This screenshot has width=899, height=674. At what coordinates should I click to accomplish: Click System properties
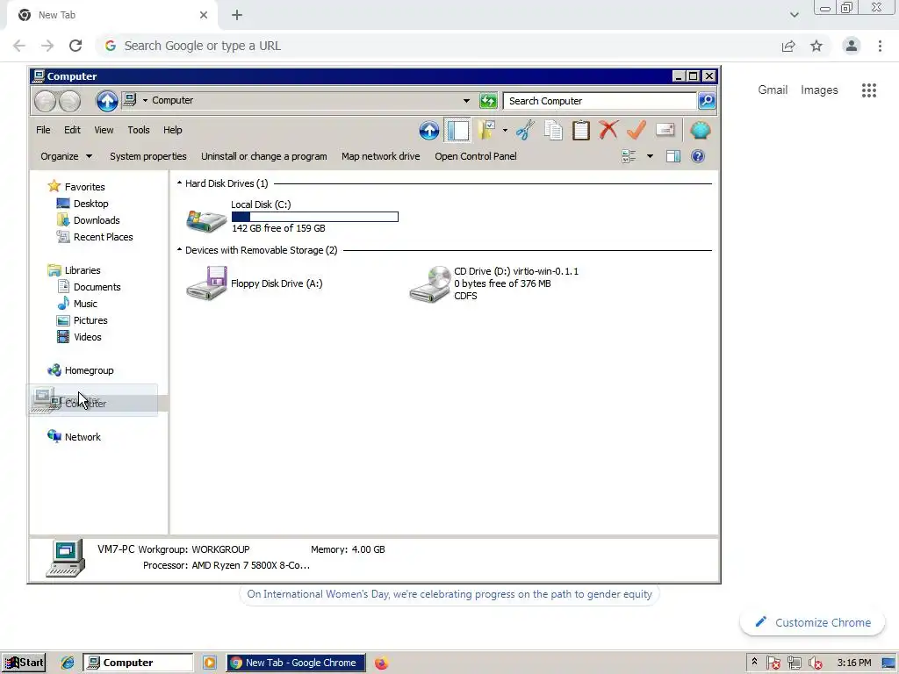[147, 156]
